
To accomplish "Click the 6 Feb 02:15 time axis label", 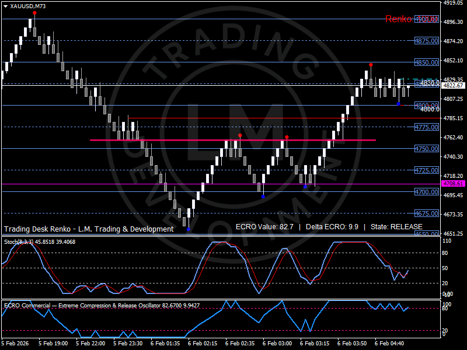I will tap(203, 343).
